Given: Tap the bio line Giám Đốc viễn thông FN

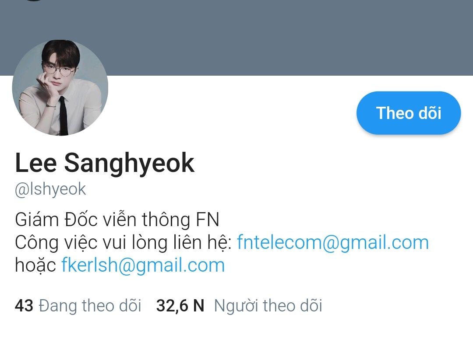Looking at the screenshot, I should [117, 219].
